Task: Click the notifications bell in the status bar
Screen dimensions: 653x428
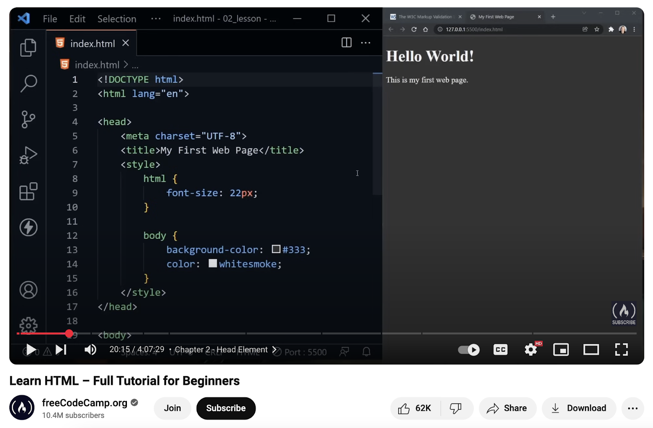Action: 366,351
